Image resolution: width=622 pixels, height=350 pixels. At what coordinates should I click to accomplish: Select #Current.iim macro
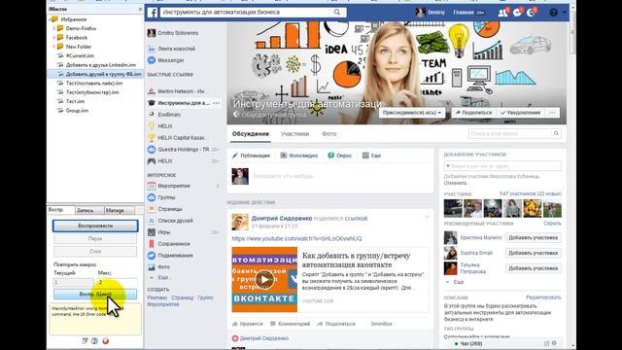80,55
